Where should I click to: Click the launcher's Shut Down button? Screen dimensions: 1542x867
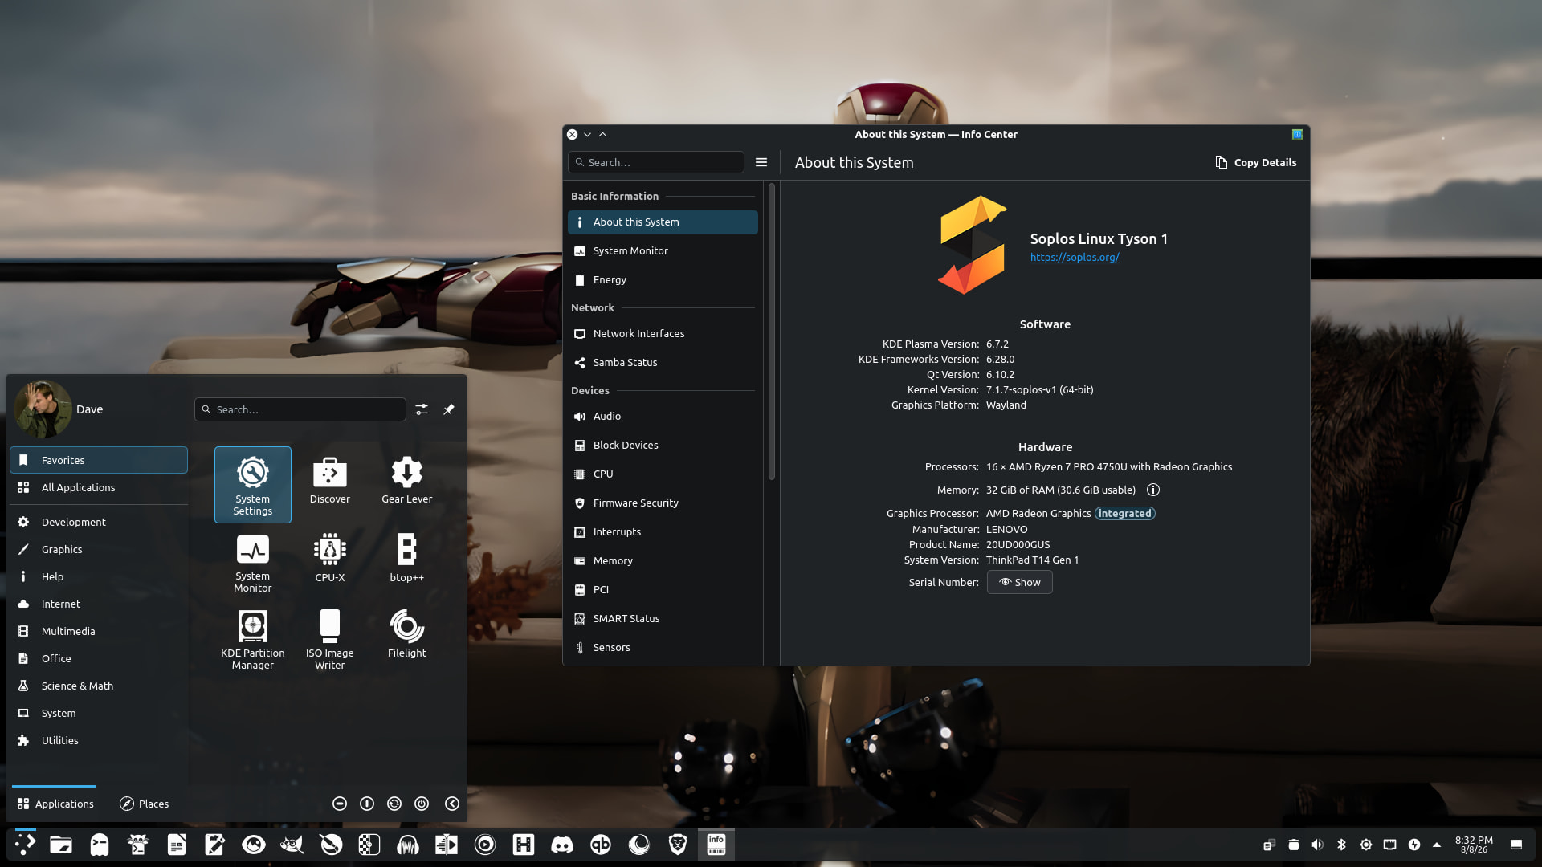422,804
